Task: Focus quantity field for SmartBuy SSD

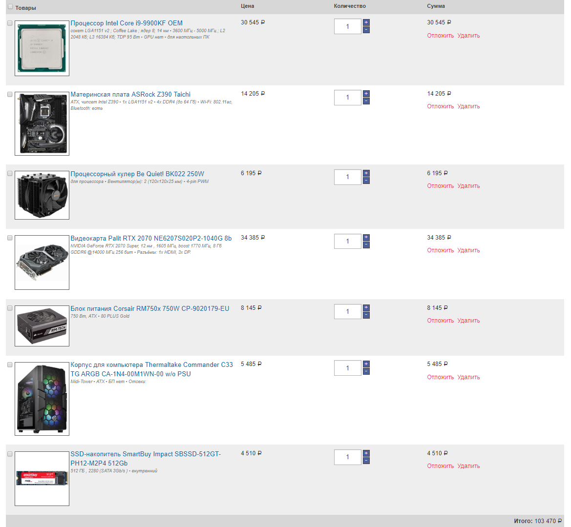Action: click(x=347, y=457)
